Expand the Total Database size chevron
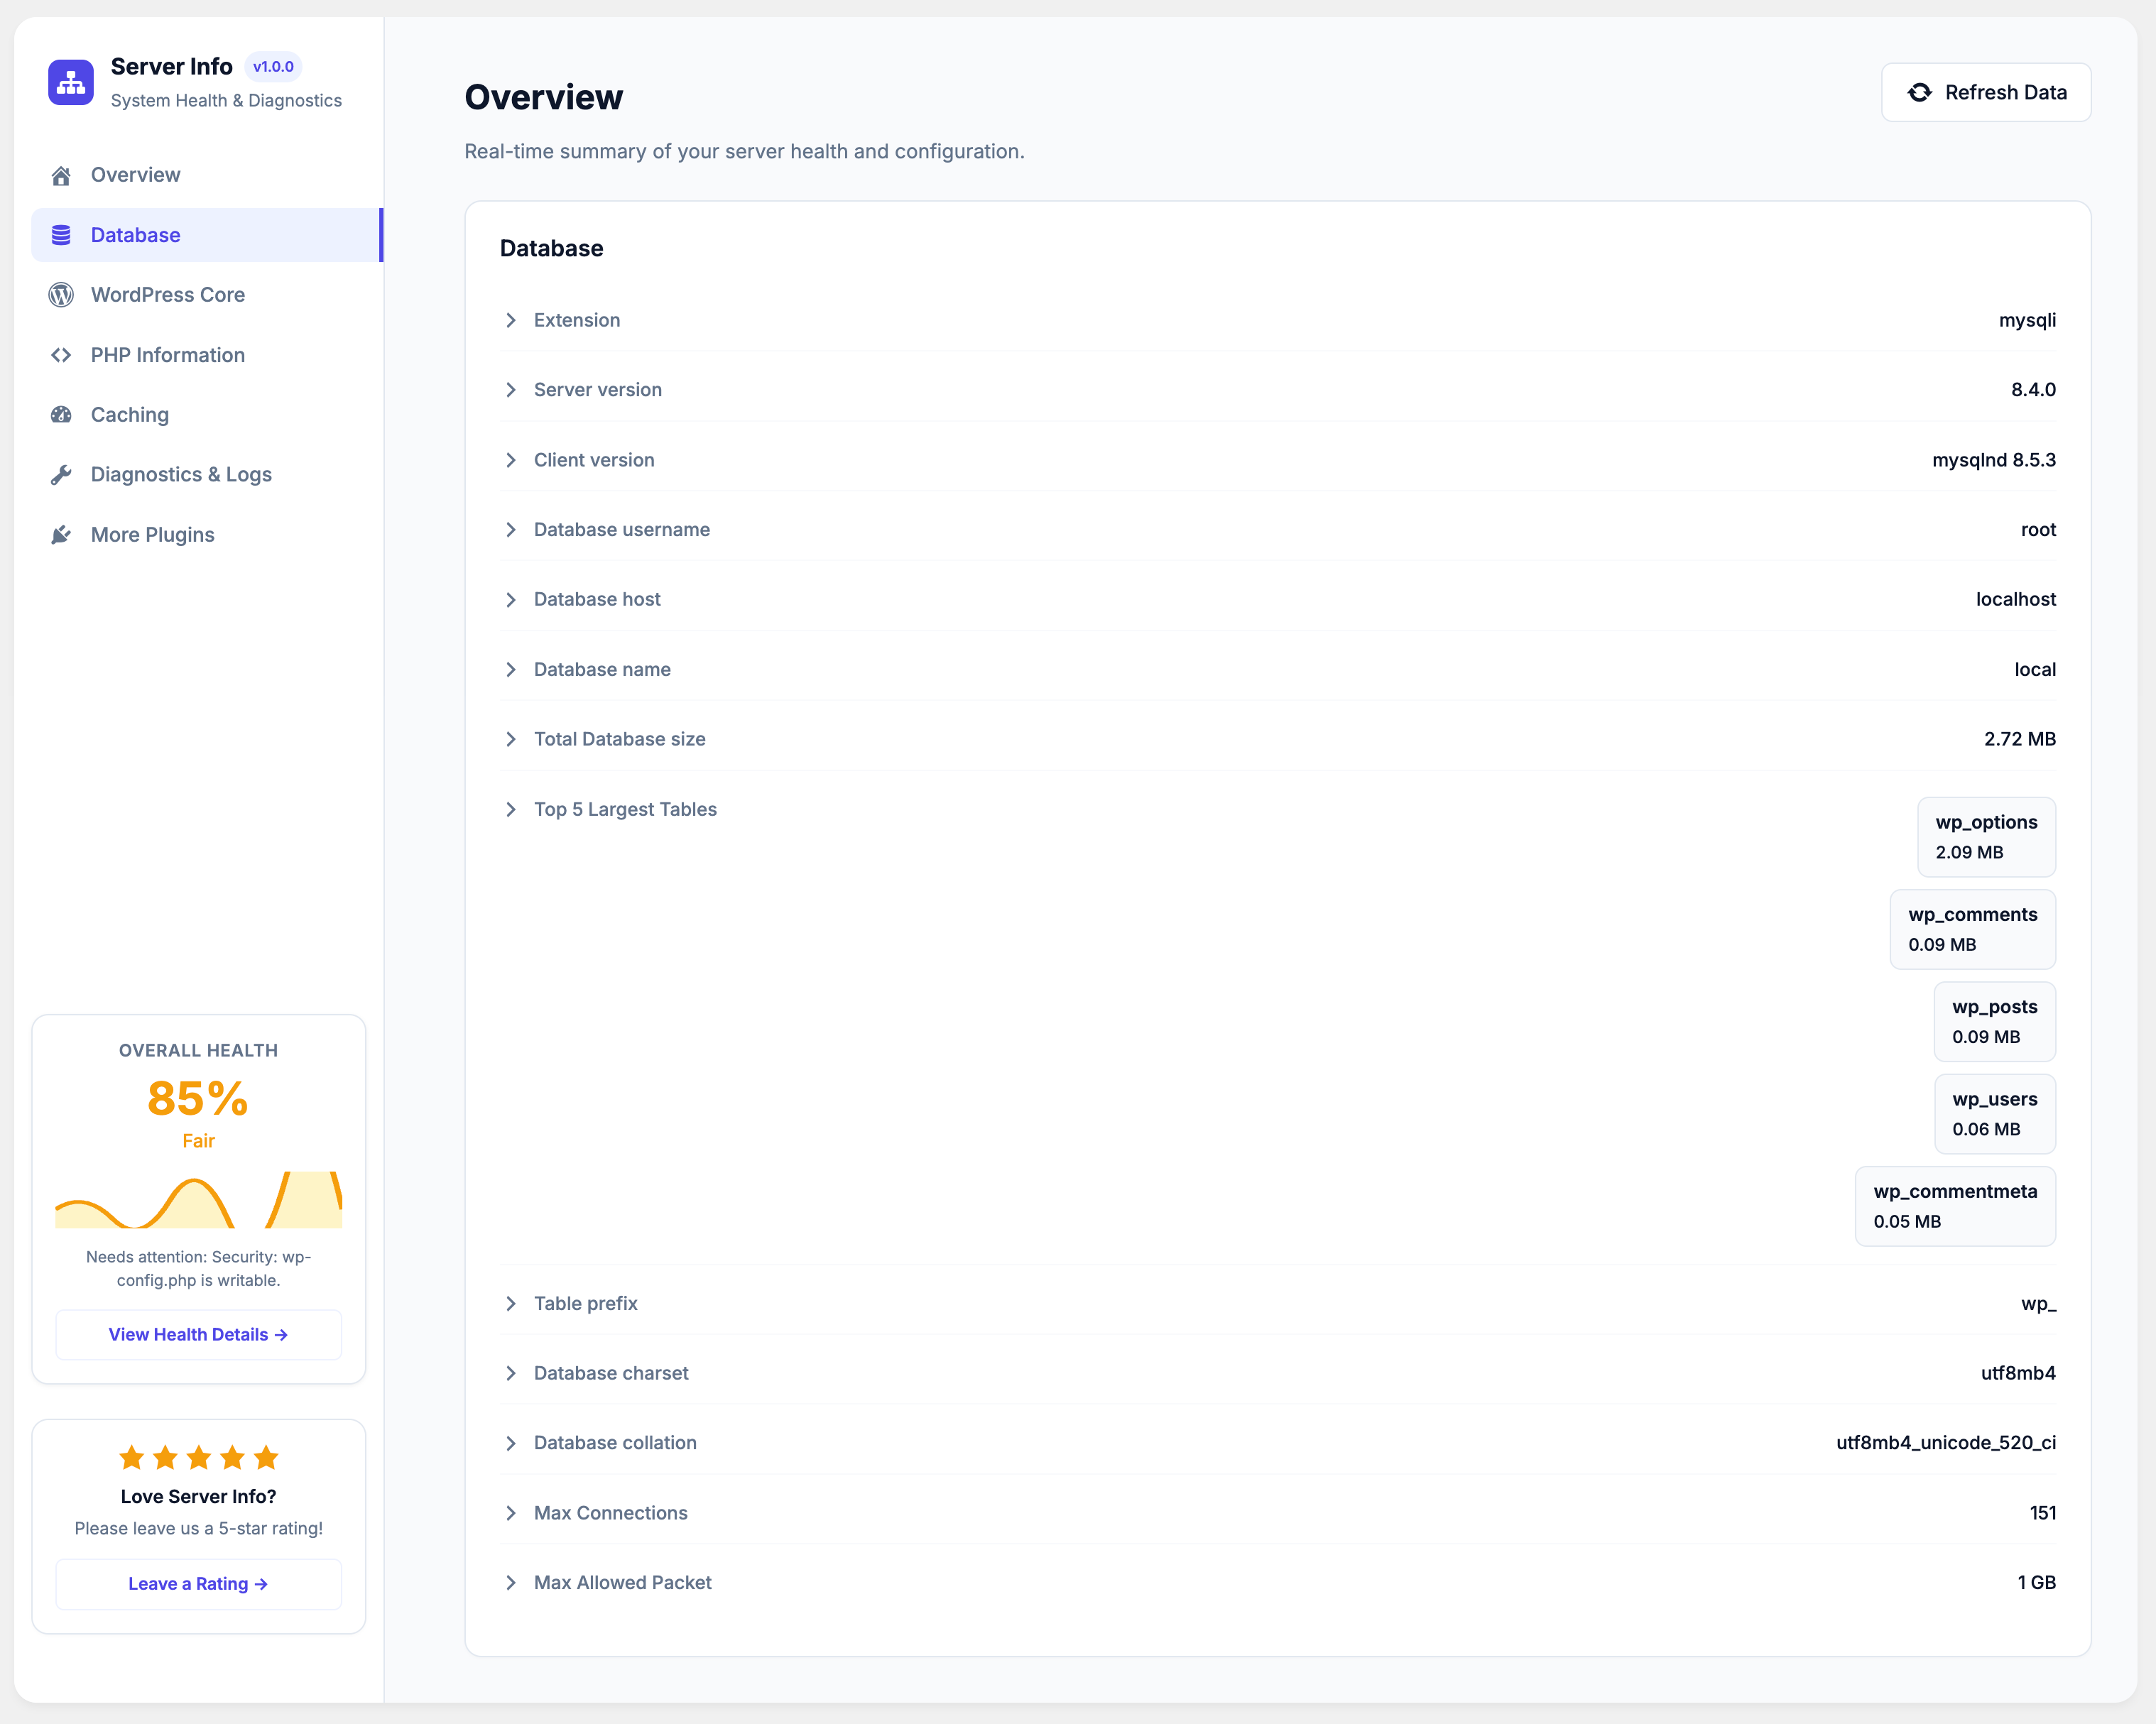The height and width of the screenshot is (1724, 2156). [x=511, y=739]
